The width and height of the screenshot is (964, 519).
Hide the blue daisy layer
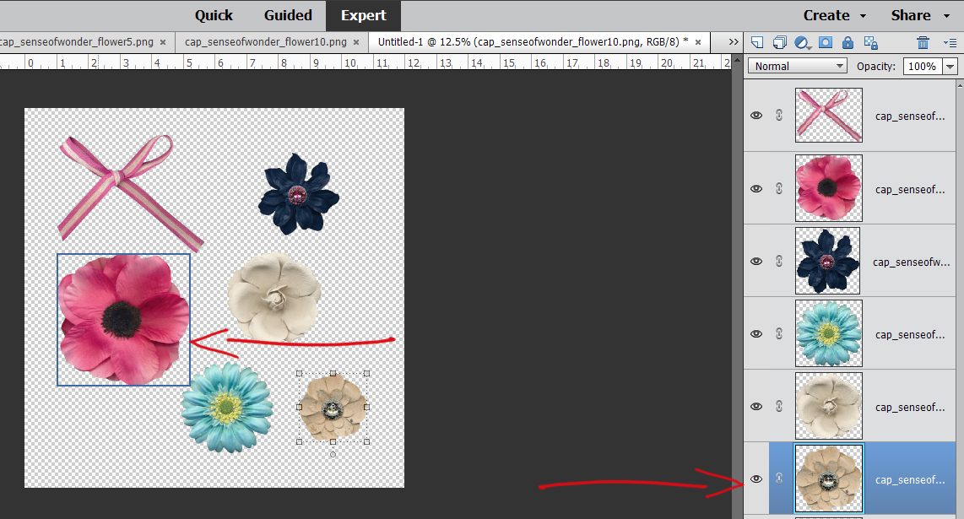coord(756,333)
